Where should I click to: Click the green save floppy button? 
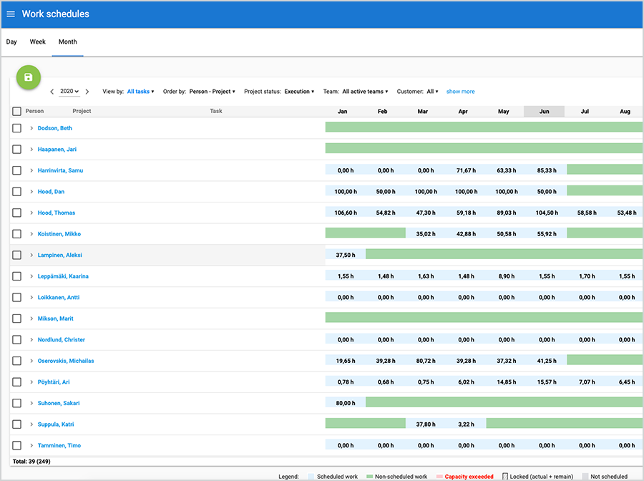click(29, 77)
